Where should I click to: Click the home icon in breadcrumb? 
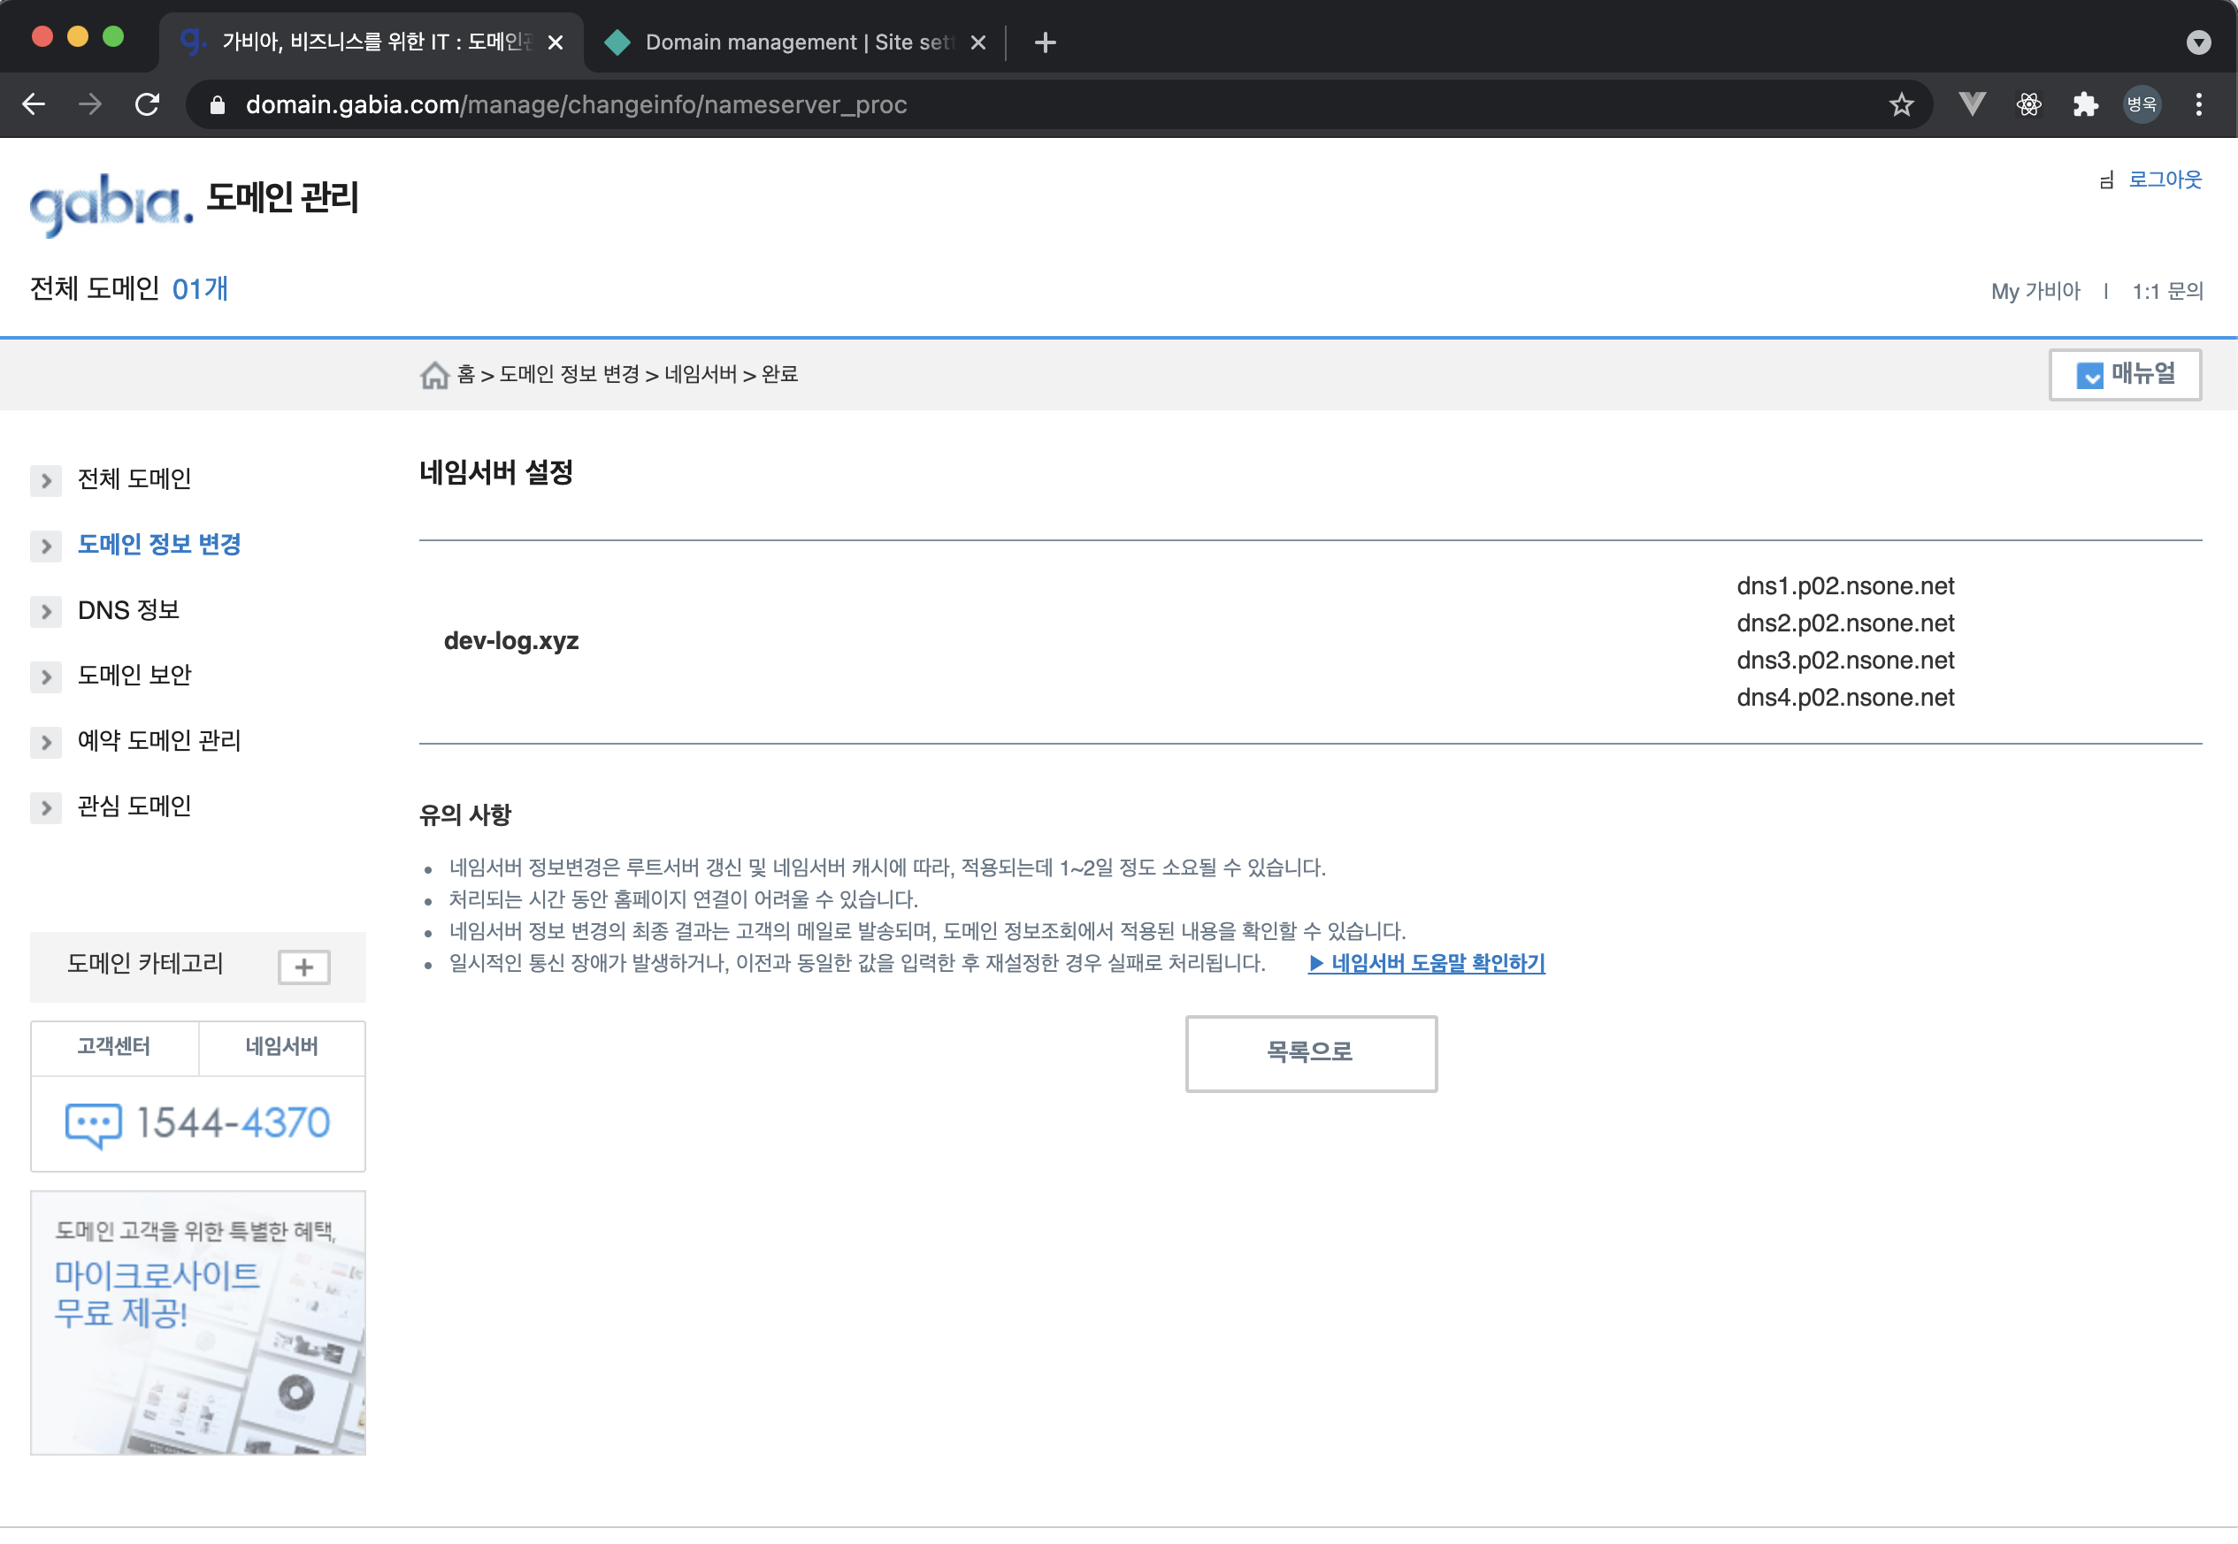pyautogui.click(x=433, y=374)
